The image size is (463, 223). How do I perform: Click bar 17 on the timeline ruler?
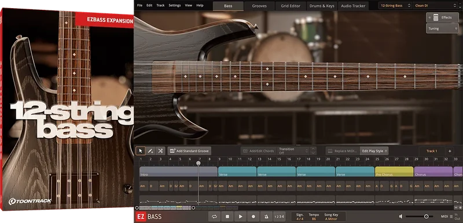point(299,159)
